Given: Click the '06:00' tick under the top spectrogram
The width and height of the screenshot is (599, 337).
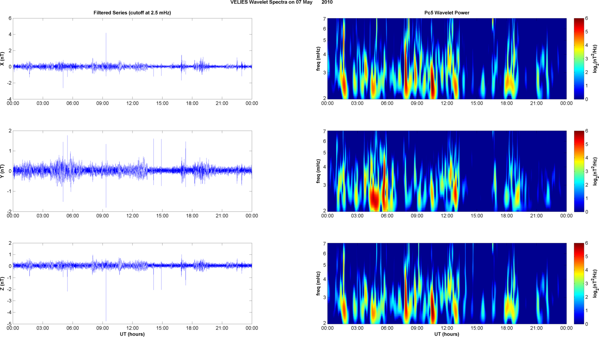Looking at the screenshot, I should point(387,103).
